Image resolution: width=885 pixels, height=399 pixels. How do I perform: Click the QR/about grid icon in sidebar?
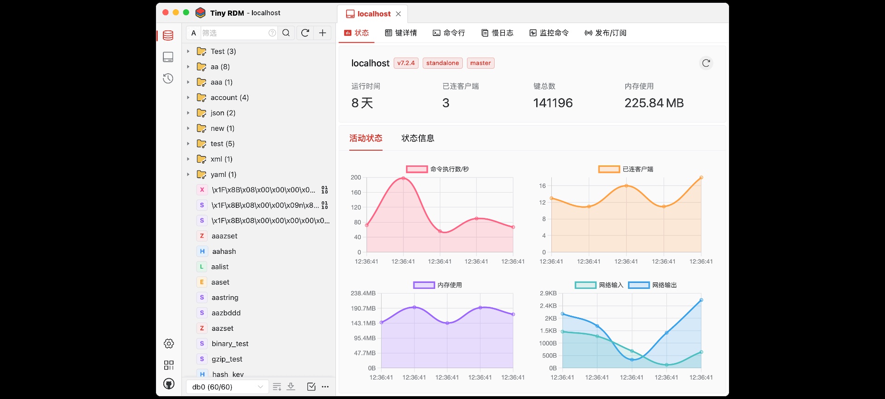[169, 365]
